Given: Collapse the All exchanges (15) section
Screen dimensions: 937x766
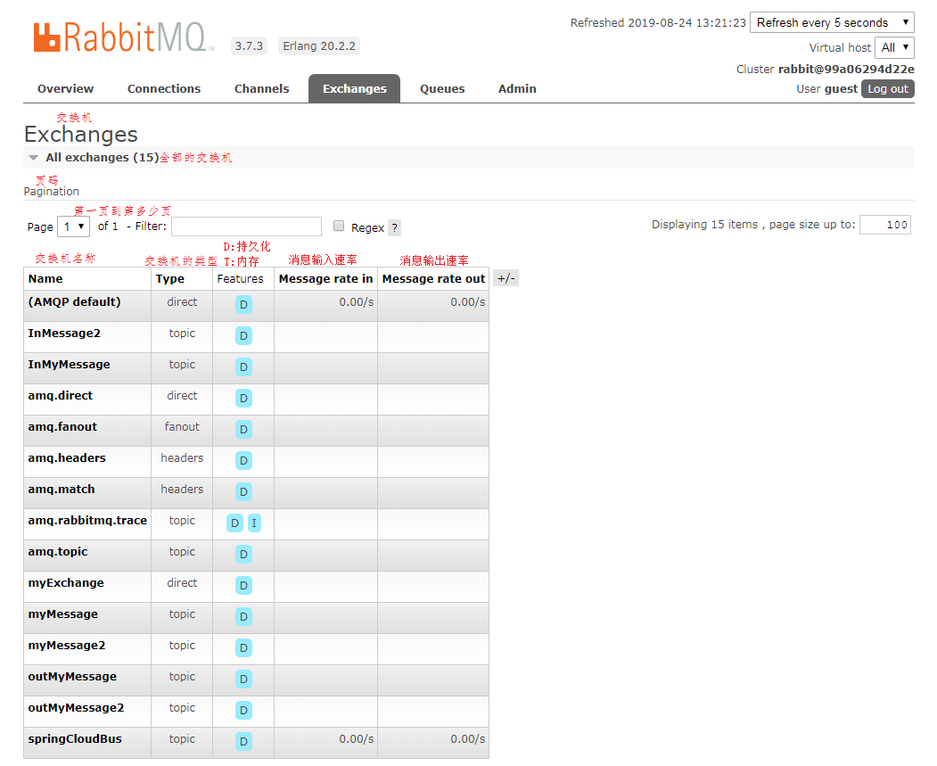Looking at the screenshot, I should point(33,157).
